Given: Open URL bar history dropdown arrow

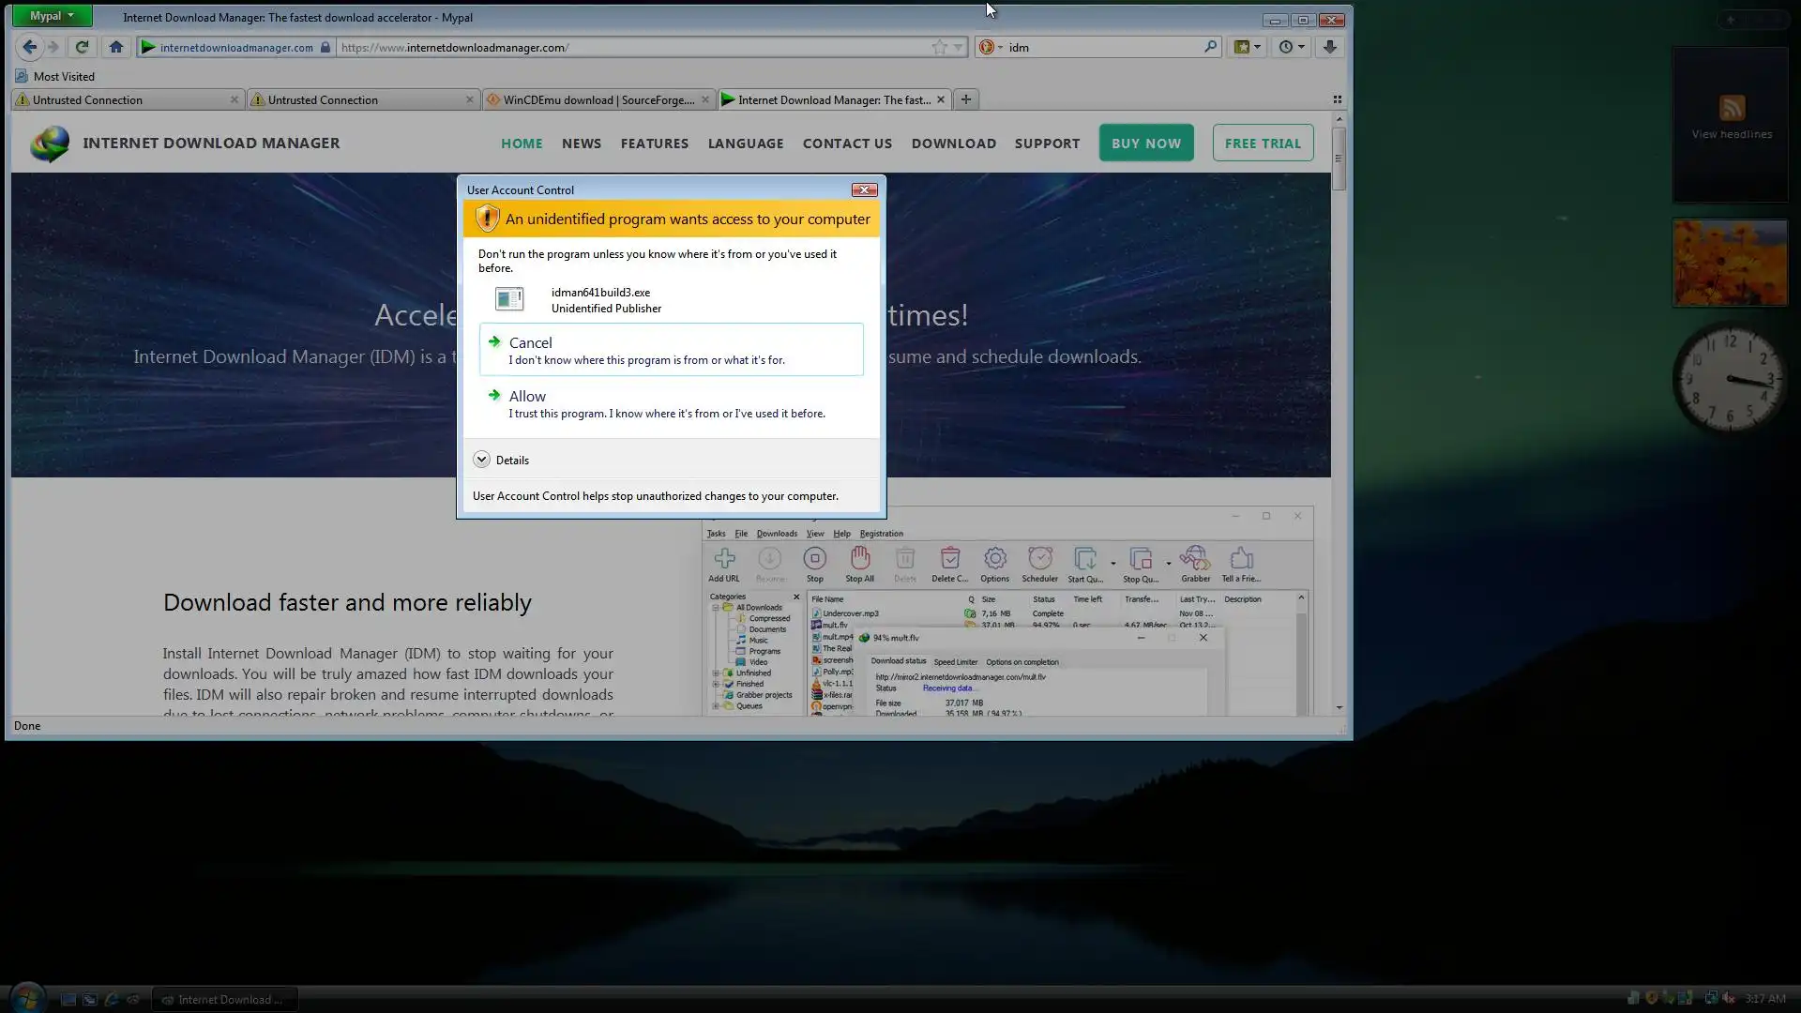Looking at the screenshot, I should [x=958, y=47].
